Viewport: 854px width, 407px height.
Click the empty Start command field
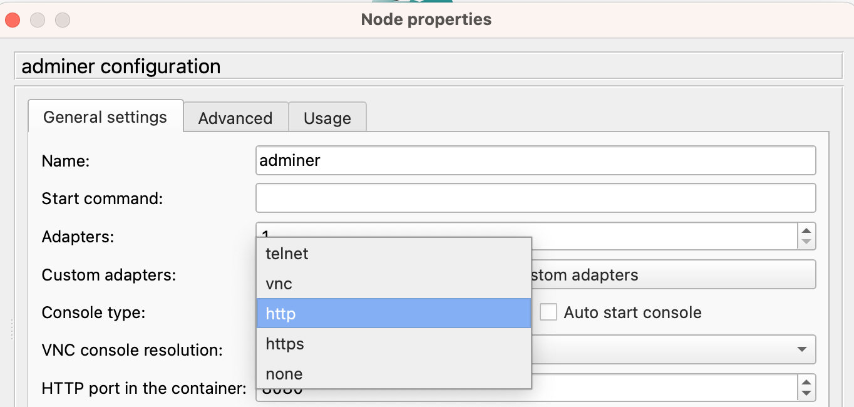[535, 198]
